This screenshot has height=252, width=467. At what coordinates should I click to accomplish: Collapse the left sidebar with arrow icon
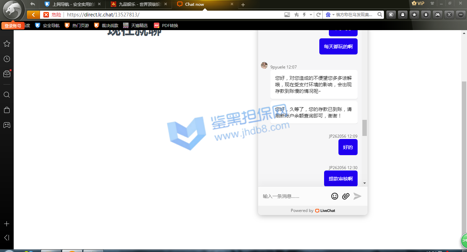click(x=6, y=238)
